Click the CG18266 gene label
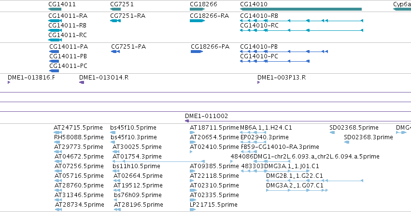Viewport: 411px width, 212px height. pos(203,4)
